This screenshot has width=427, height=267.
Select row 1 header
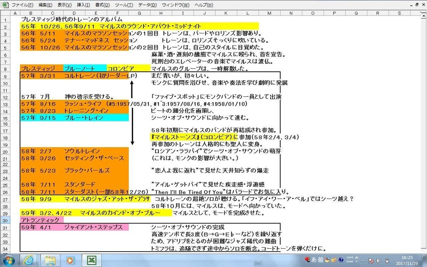5,20
